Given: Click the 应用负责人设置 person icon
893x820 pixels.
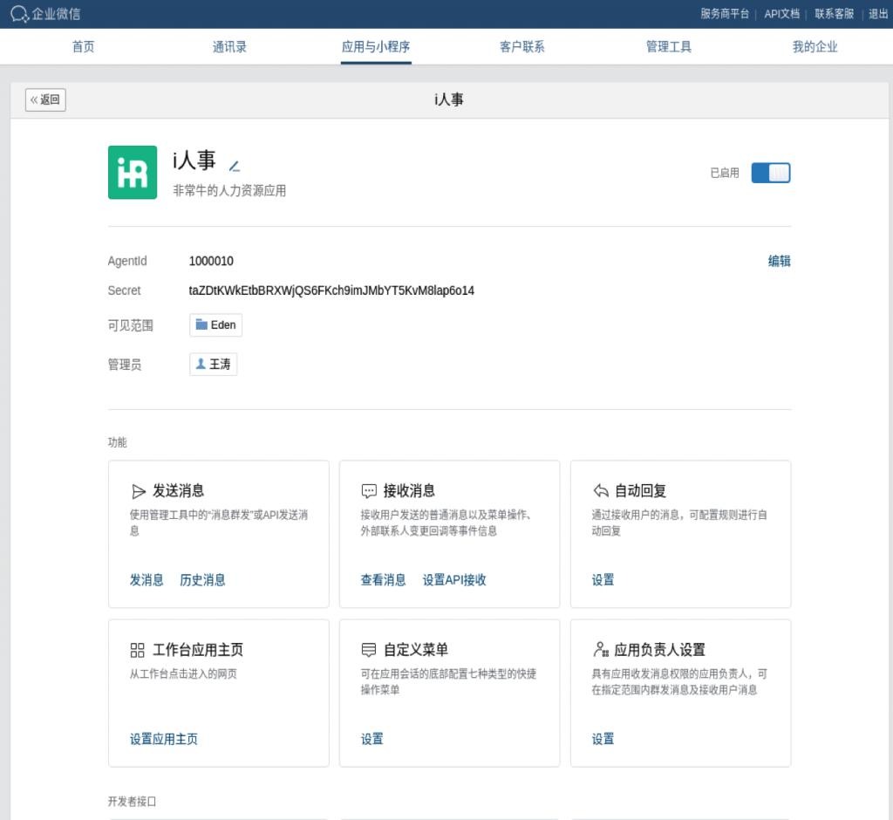Looking at the screenshot, I should 600,649.
